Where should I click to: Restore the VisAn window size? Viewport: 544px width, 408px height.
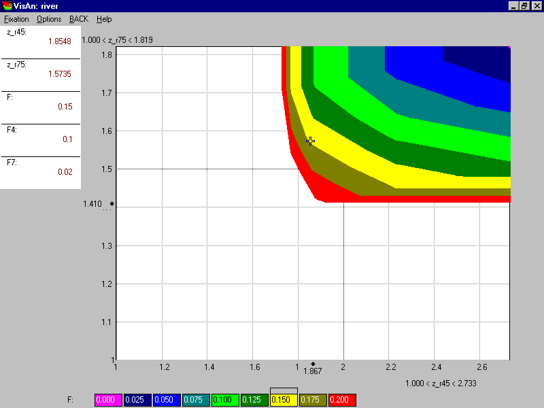click(x=524, y=6)
